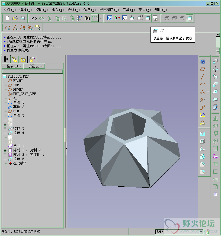
Task: Click the message area scroll down arrow
Action: click(x=218, y=52)
